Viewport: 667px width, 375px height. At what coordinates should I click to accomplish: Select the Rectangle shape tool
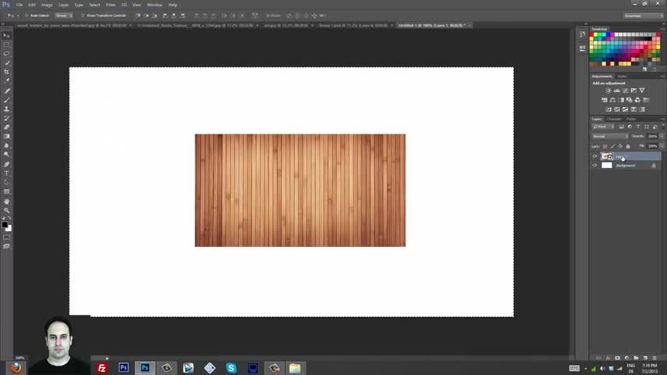coord(6,191)
